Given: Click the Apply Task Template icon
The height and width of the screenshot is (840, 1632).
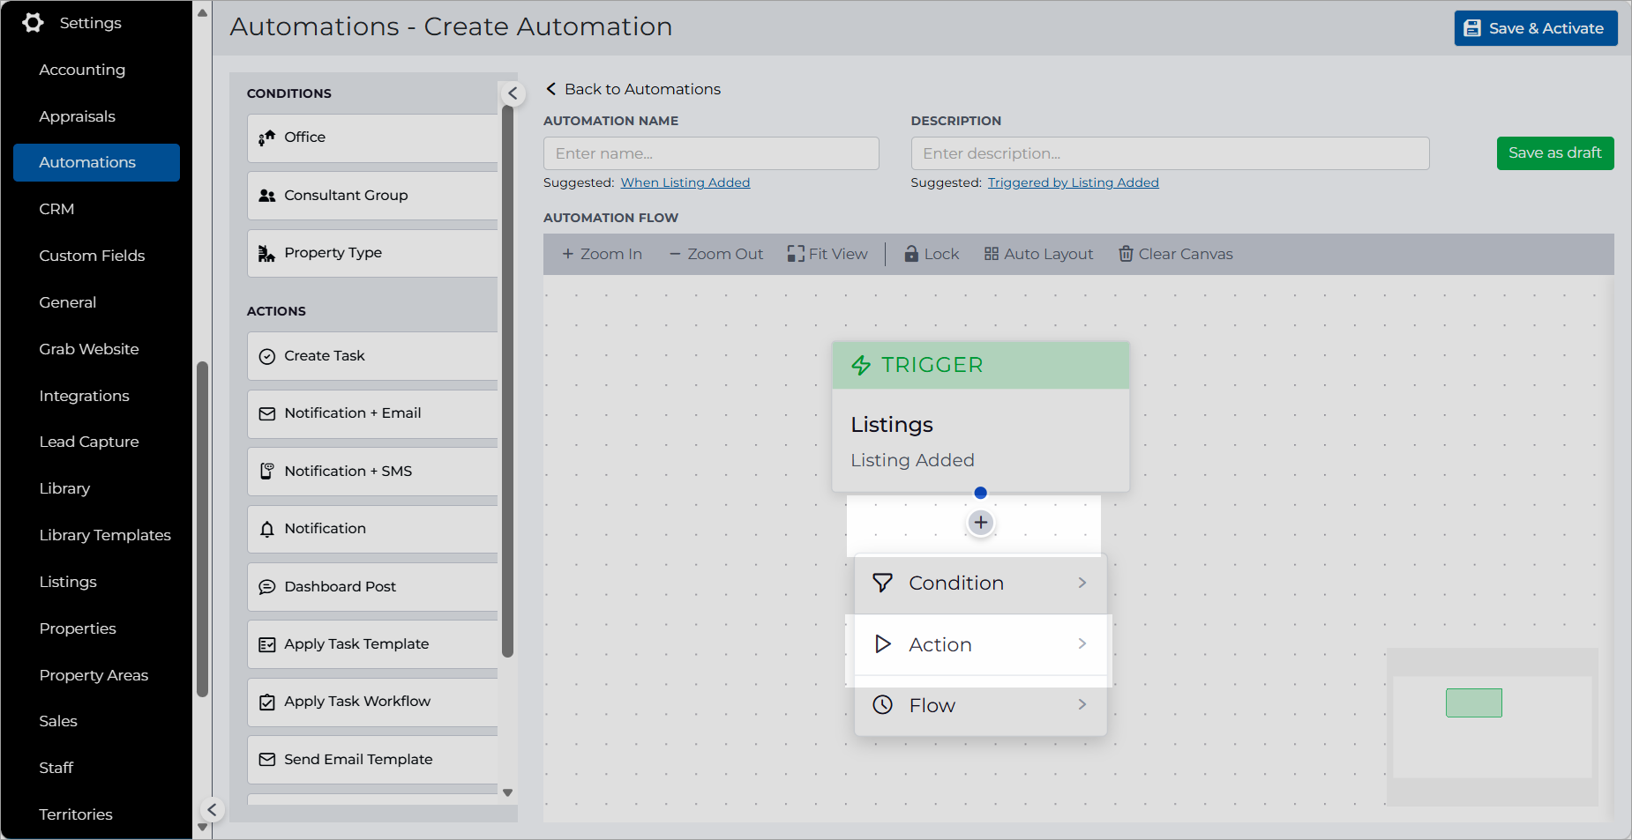Looking at the screenshot, I should pos(266,644).
